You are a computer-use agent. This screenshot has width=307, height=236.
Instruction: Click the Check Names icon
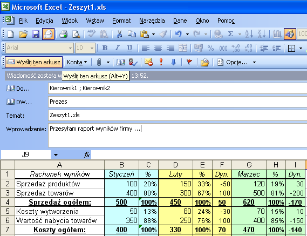click(x=133, y=62)
